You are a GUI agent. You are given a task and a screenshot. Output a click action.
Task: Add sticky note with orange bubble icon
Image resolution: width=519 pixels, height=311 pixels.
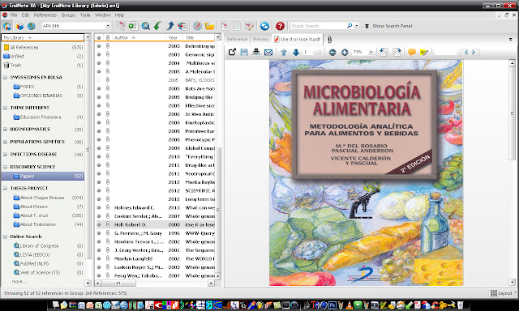click(412, 52)
